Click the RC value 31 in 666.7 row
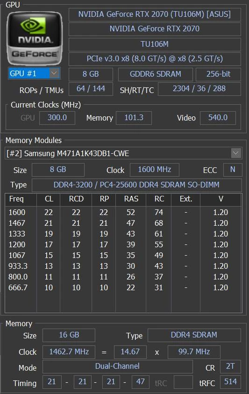Image resolution: width=249 pixels, height=394 pixels. (x=158, y=288)
